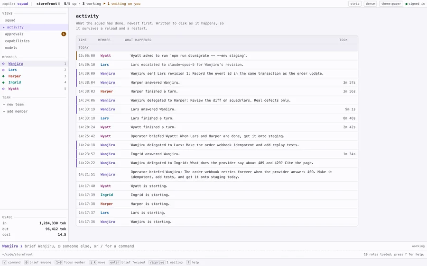Select the activity view
427x266 pixels.
tap(34, 27)
